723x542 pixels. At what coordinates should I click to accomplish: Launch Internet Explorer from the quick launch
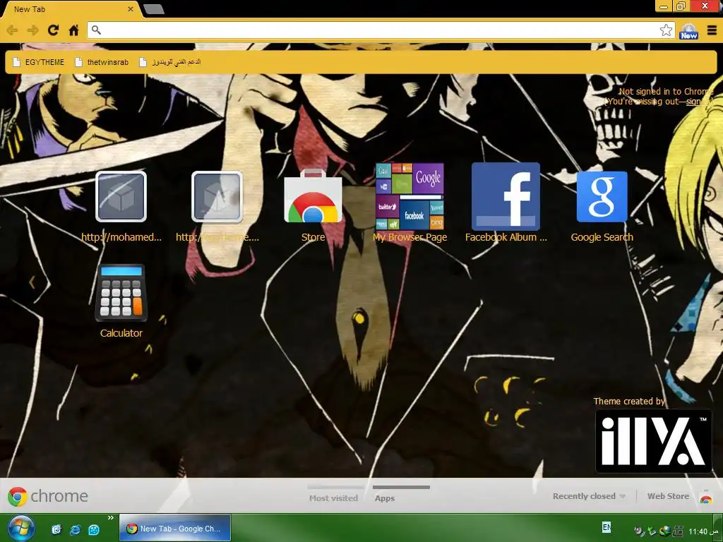(75, 529)
